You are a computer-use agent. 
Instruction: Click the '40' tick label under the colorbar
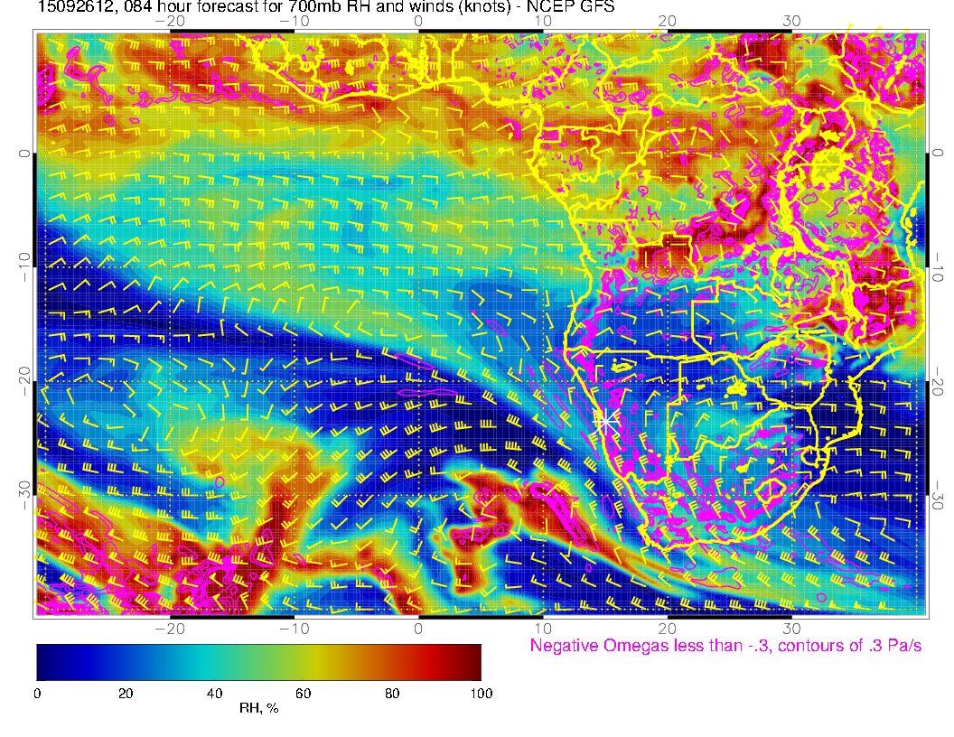point(215,694)
